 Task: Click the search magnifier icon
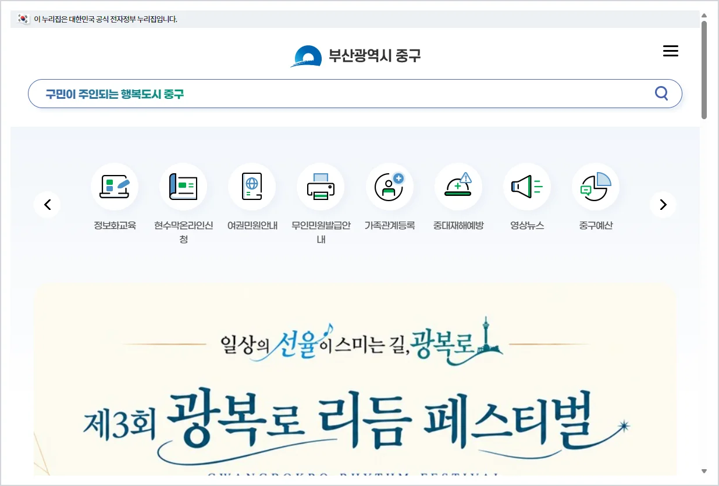[x=661, y=94]
